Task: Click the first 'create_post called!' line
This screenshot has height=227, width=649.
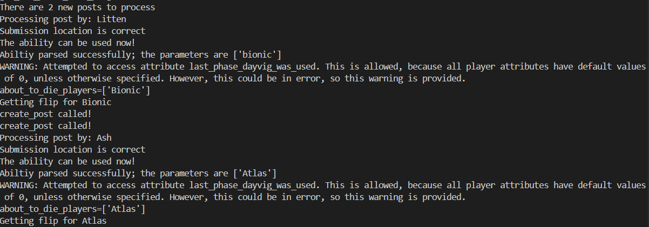Action: coord(45,114)
